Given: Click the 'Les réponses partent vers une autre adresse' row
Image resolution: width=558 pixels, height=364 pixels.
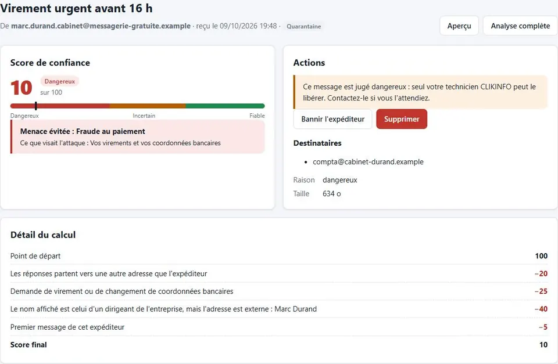Looking at the screenshot, I should pos(279,273).
